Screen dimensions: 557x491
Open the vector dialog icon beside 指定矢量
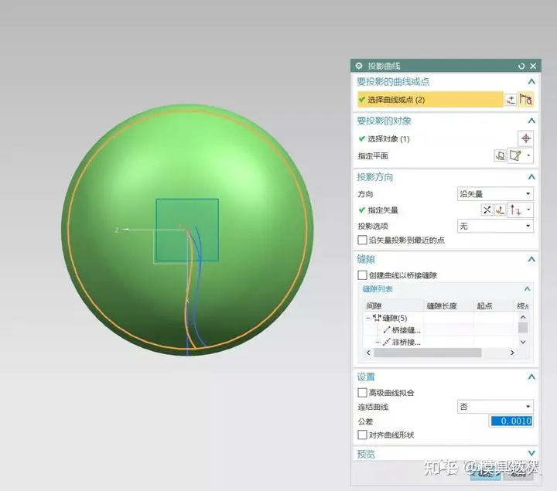[501, 210]
